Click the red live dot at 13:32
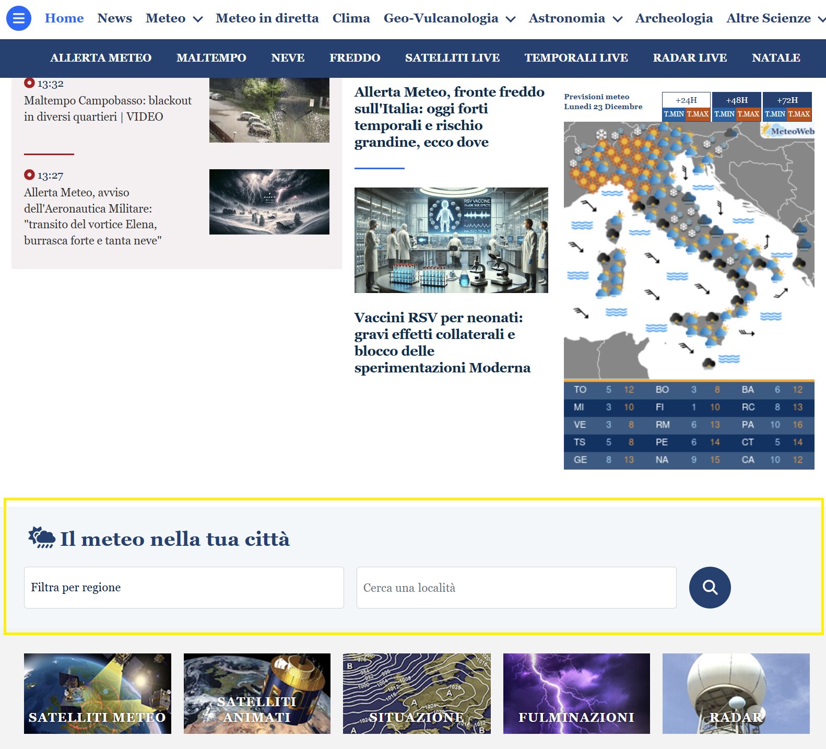This screenshot has width=826, height=749. pos(29,83)
